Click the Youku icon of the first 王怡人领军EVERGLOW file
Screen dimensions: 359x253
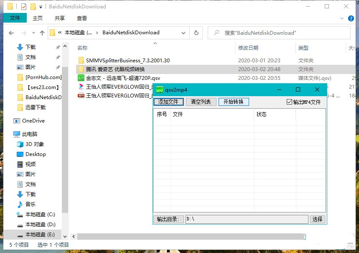(81, 87)
